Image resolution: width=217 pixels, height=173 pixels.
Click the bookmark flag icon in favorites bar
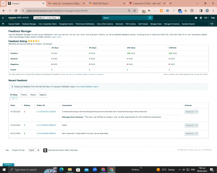point(3,24)
